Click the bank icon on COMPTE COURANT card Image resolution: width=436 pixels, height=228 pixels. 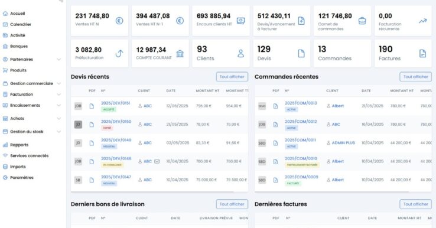pyautogui.click(x=180, y=53)
